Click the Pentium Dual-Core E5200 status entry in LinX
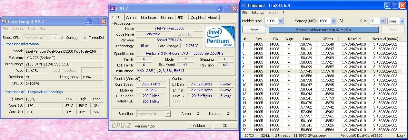 point(361,136)
